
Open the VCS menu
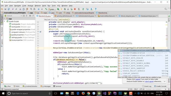coord(59,6)
